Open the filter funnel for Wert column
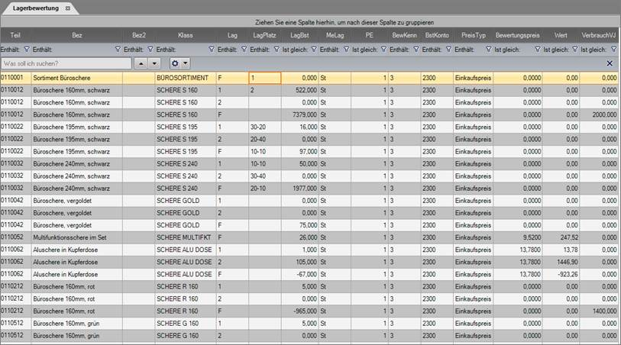Image resolution: width=621 pixels, height=345 pixels. point(574,49)
